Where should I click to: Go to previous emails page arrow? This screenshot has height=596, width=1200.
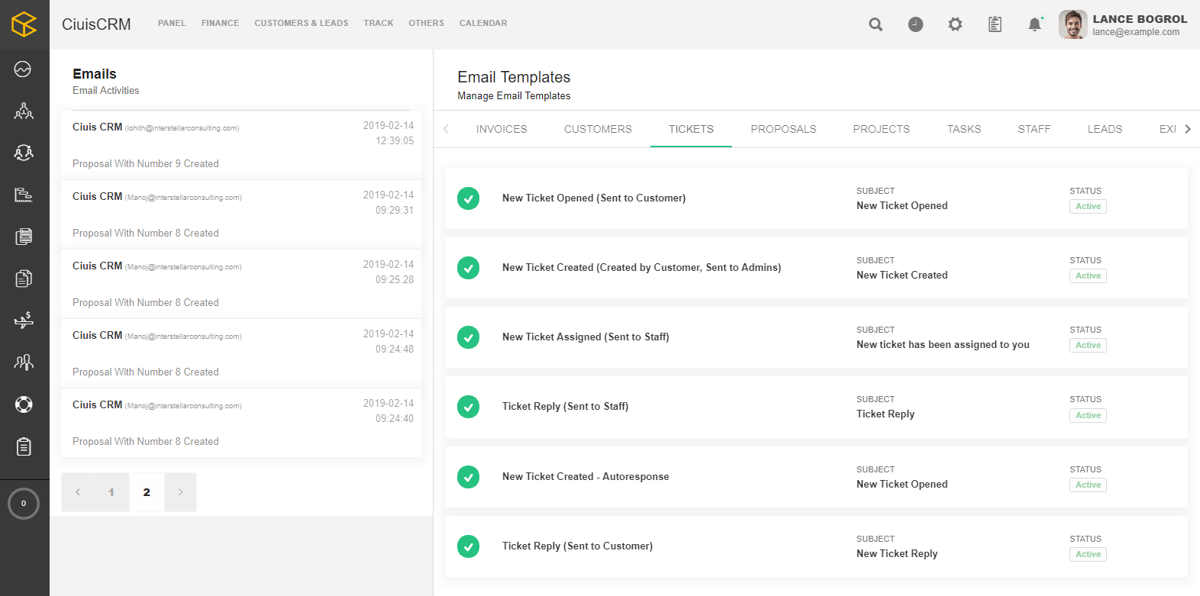tap(77, 492)
